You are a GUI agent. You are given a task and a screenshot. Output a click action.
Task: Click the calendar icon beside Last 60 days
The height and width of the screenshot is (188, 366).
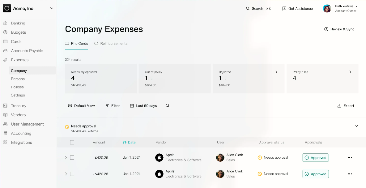point(132,106)
